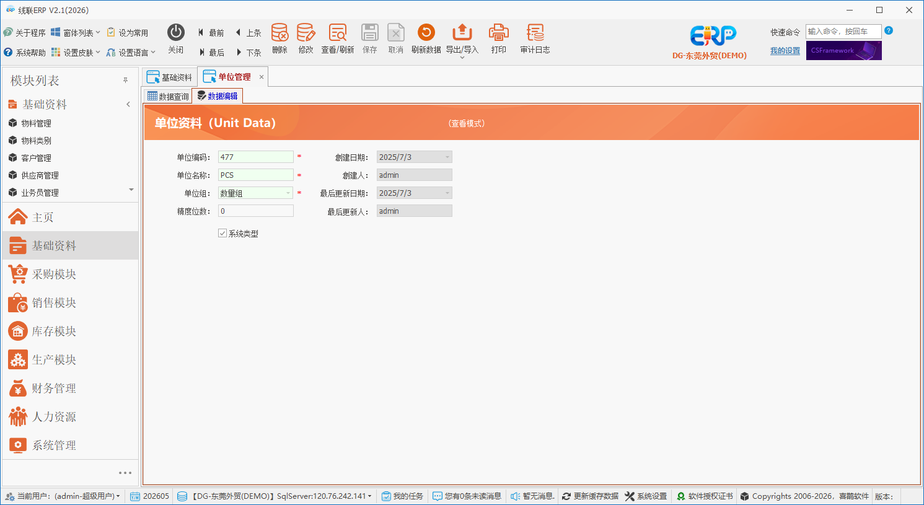Switch to the 数据查询 sub-tab
Image resolution: width=924 pixels, height=505 pixels.
(x=169, y=96)
